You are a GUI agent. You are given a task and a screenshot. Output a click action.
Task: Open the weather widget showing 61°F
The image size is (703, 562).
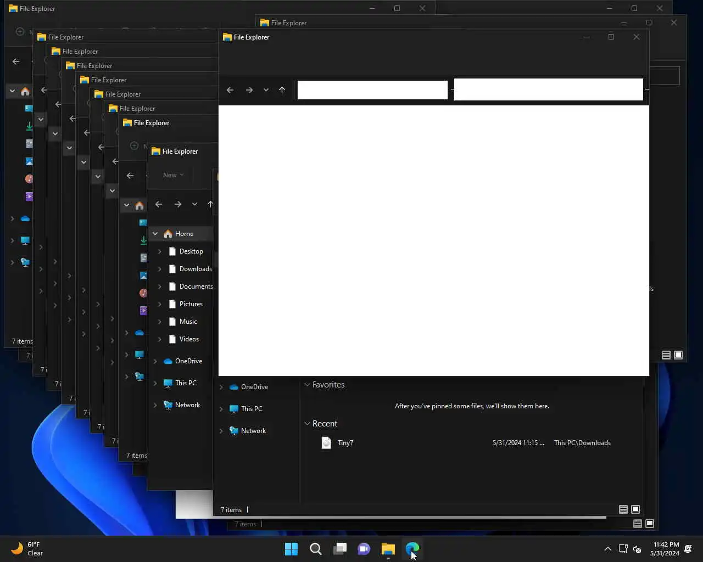point(26,549)
